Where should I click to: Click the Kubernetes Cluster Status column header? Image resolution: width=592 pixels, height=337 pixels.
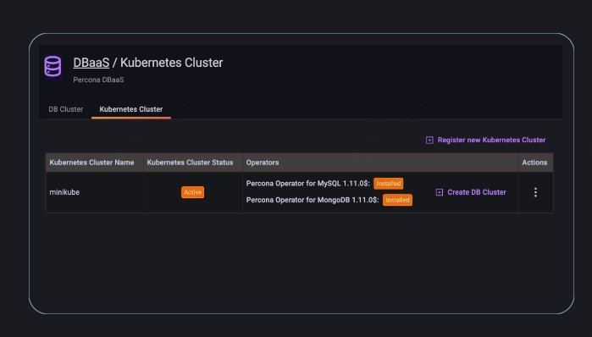click(190, 163)
